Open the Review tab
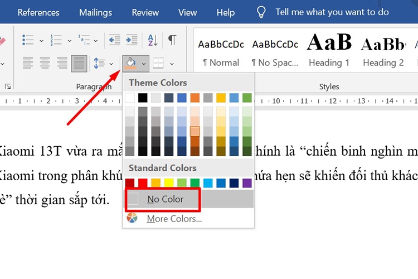This screenshot has height=279, width=418. tap(145, 12)
